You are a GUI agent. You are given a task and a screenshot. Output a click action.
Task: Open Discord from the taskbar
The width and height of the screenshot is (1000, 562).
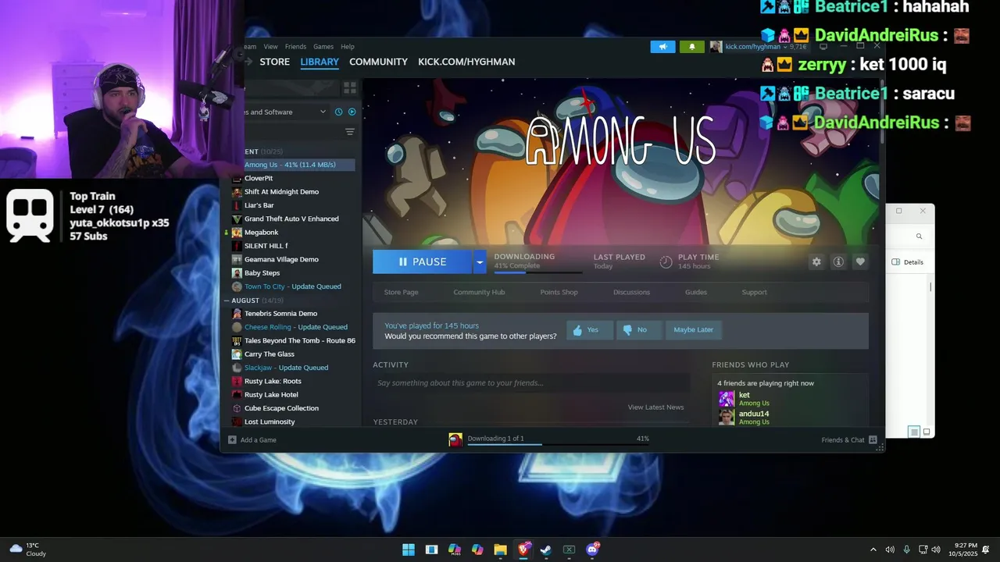[592, 550]
